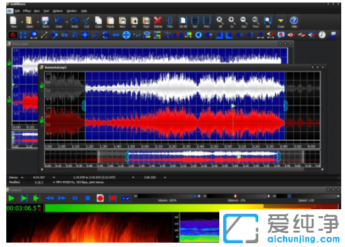
Task: Click the Sel All toolbar icon
Action: coord(183,22)
